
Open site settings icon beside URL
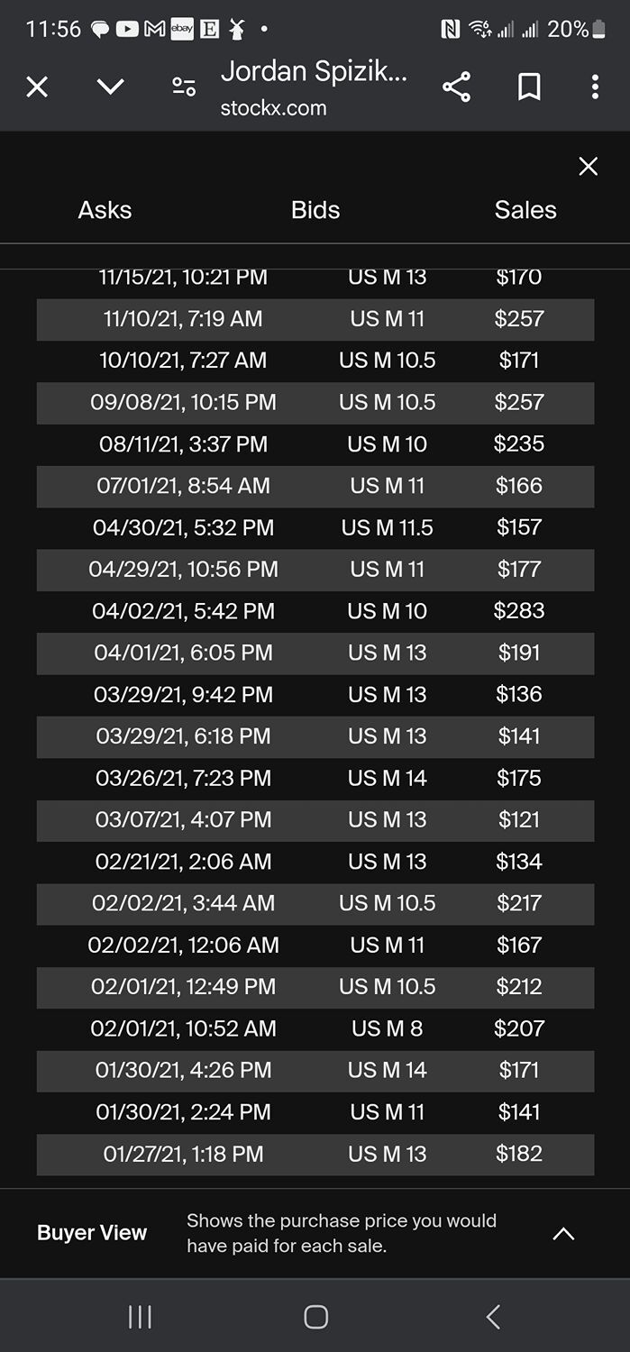(x=184, y=87)
